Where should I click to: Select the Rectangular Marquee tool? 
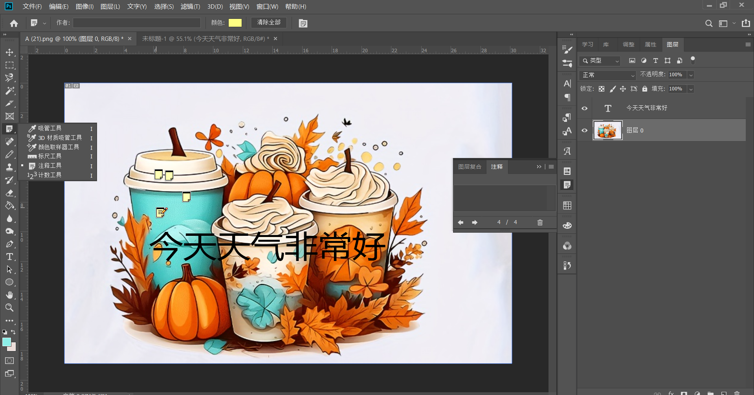10,65
